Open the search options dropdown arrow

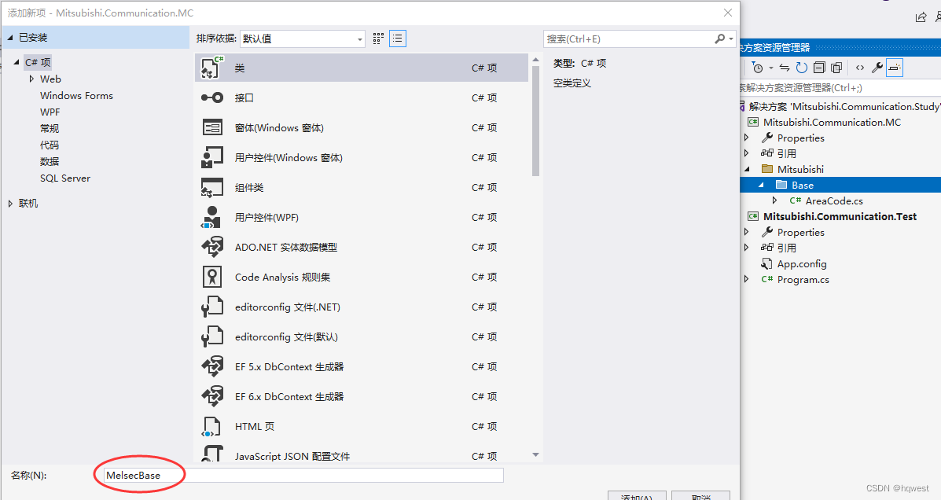click(x=731, y=39)
